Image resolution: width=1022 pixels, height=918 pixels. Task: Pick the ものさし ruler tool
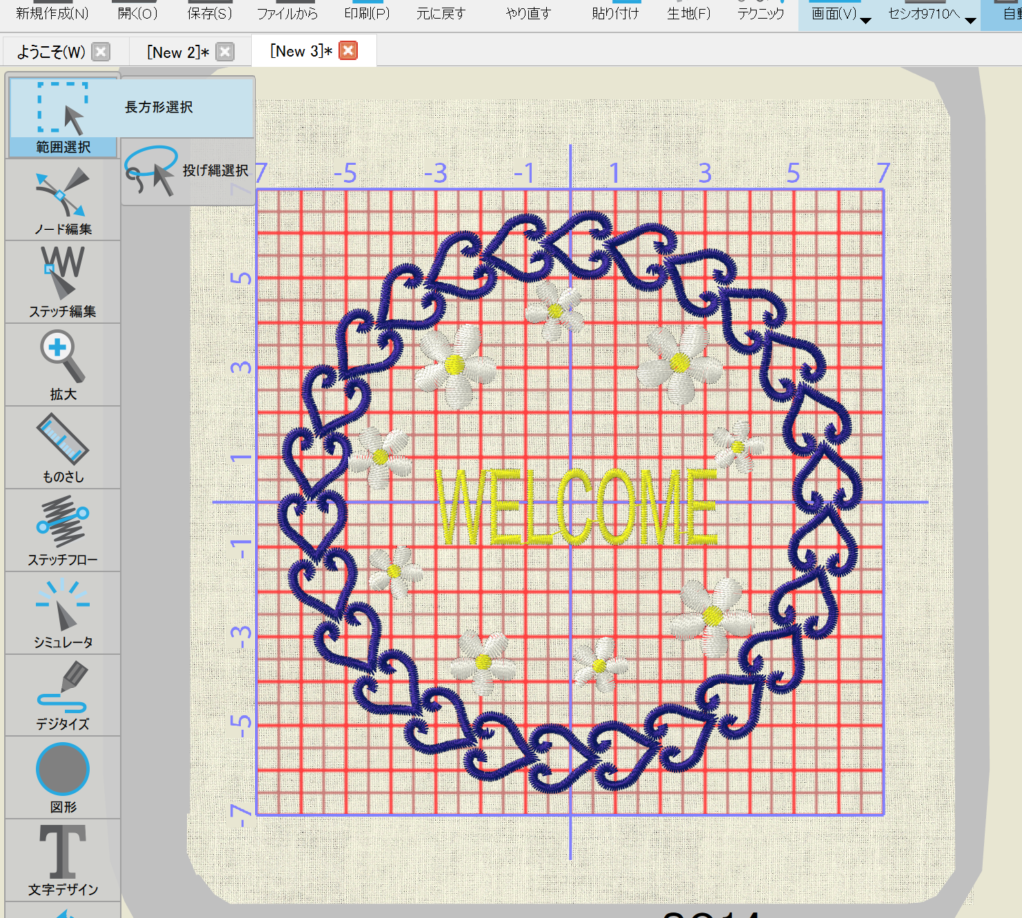pos(61,448)
